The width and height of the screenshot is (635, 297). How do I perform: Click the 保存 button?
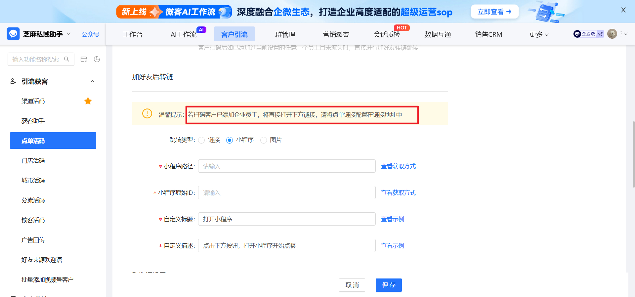389,285
